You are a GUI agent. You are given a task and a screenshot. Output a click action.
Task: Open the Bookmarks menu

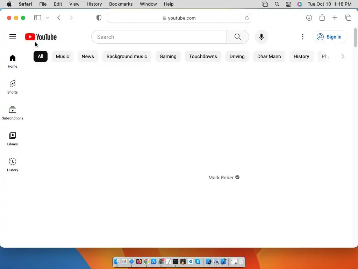121,4
